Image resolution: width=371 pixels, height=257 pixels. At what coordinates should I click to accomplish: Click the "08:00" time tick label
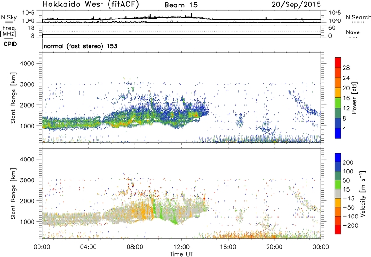[135, 247]
